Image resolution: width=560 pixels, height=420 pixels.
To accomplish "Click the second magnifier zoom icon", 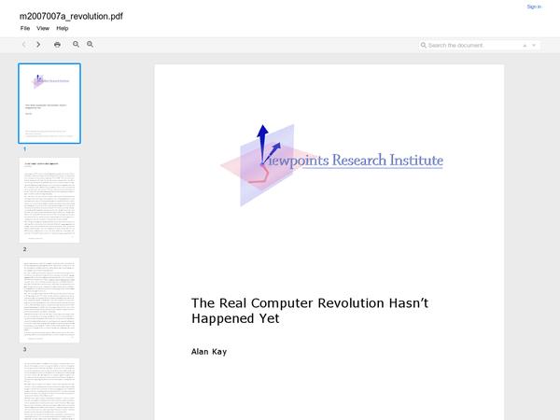I will tap(90, 44).
